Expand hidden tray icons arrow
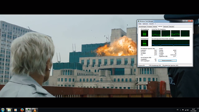 (x=181, y=110)
